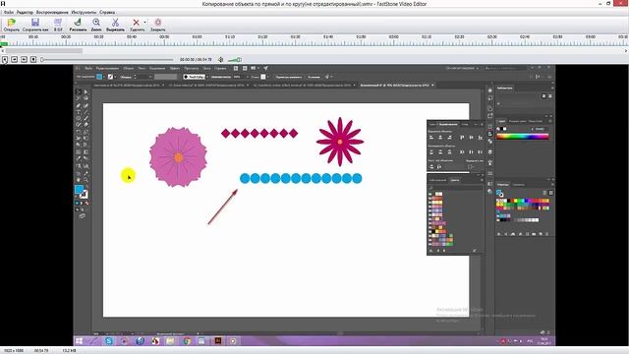Select the Illustrator Selection tool

(79, 91)
